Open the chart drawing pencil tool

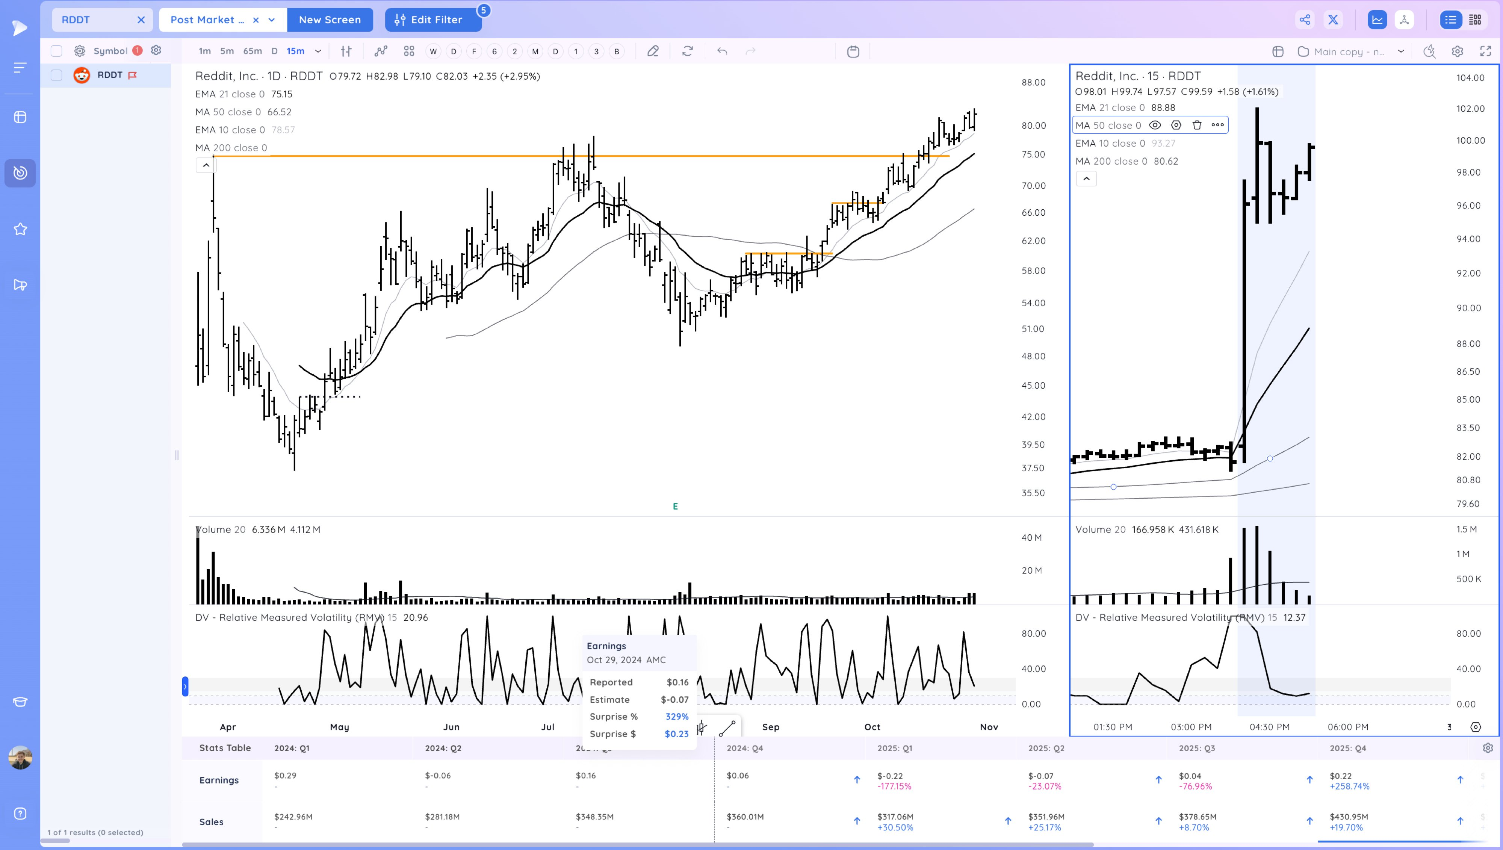653,51
